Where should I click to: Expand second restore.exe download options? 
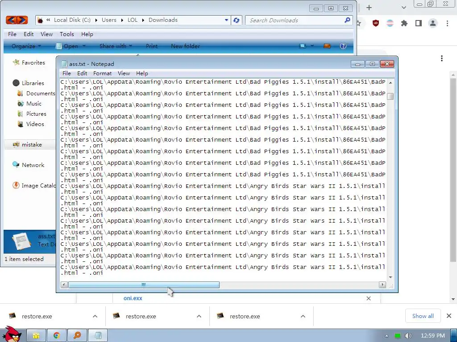click(199, 316)
